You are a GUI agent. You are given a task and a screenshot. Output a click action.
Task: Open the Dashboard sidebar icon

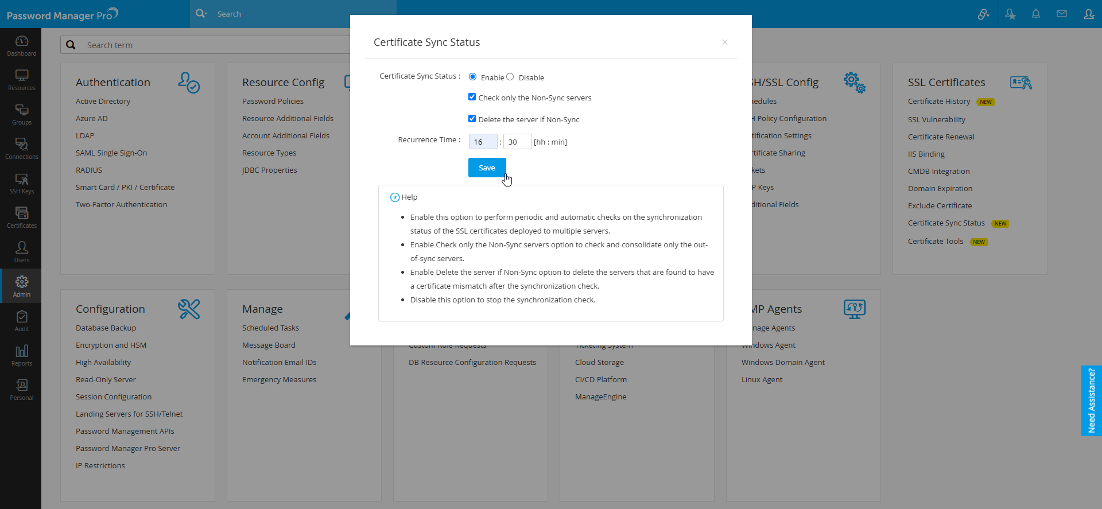pos(21,45)
